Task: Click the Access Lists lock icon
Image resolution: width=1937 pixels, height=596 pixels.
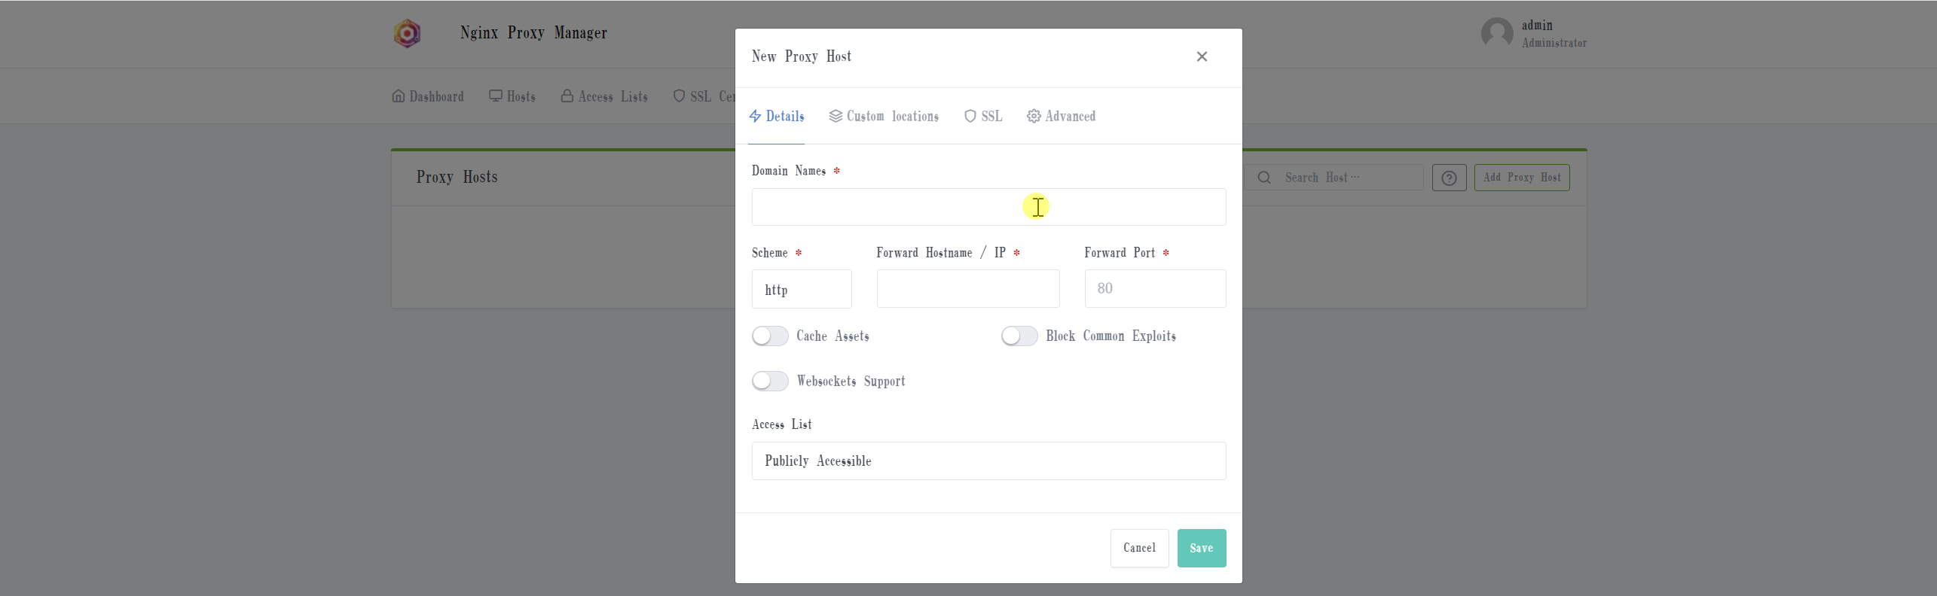Action: tap(567, 96)
